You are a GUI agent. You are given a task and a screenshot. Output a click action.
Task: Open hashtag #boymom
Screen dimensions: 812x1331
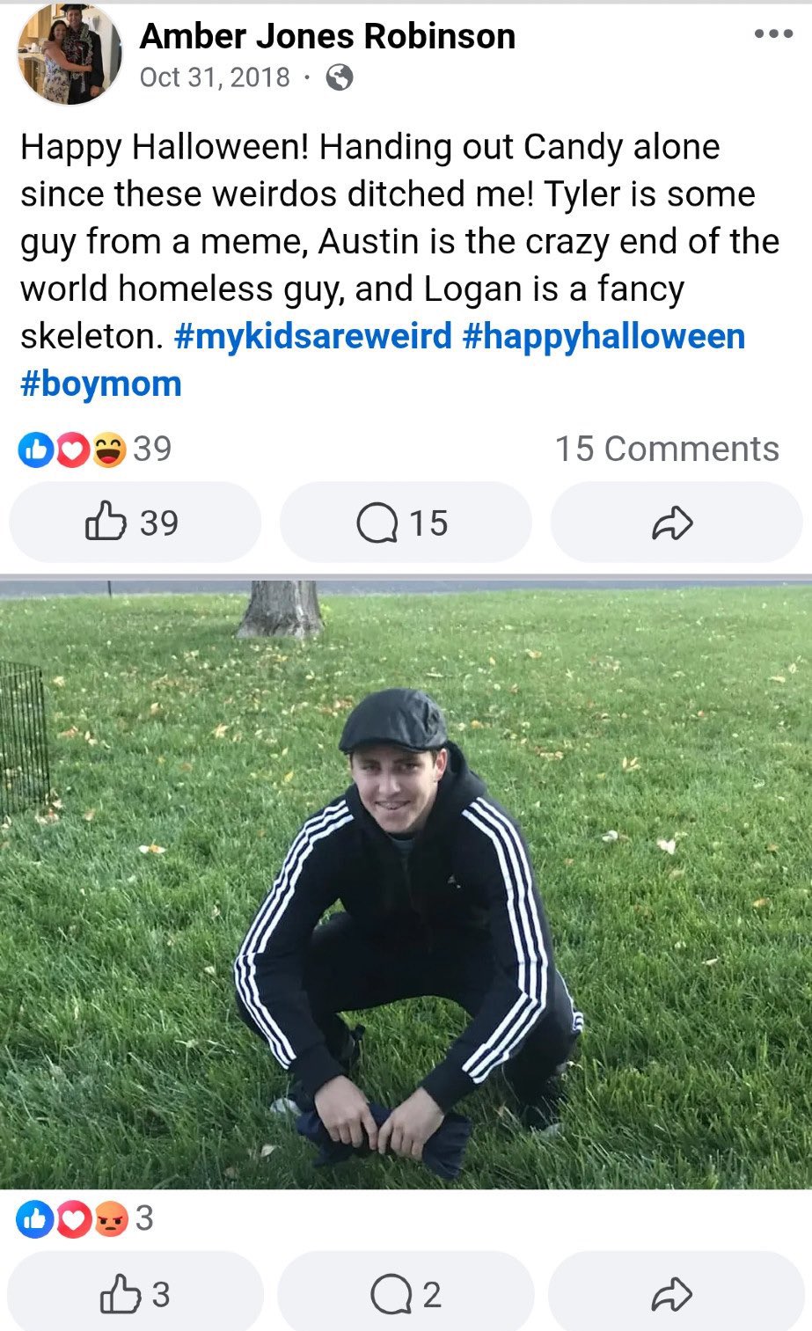pyautogui.click(x=101, y=384)
